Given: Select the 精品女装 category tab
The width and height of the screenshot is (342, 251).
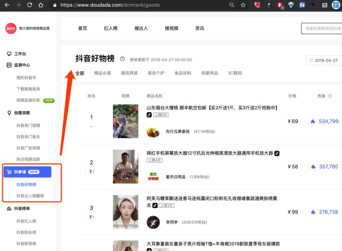Looking at the screenshot, I should click(x=103, y=73).
